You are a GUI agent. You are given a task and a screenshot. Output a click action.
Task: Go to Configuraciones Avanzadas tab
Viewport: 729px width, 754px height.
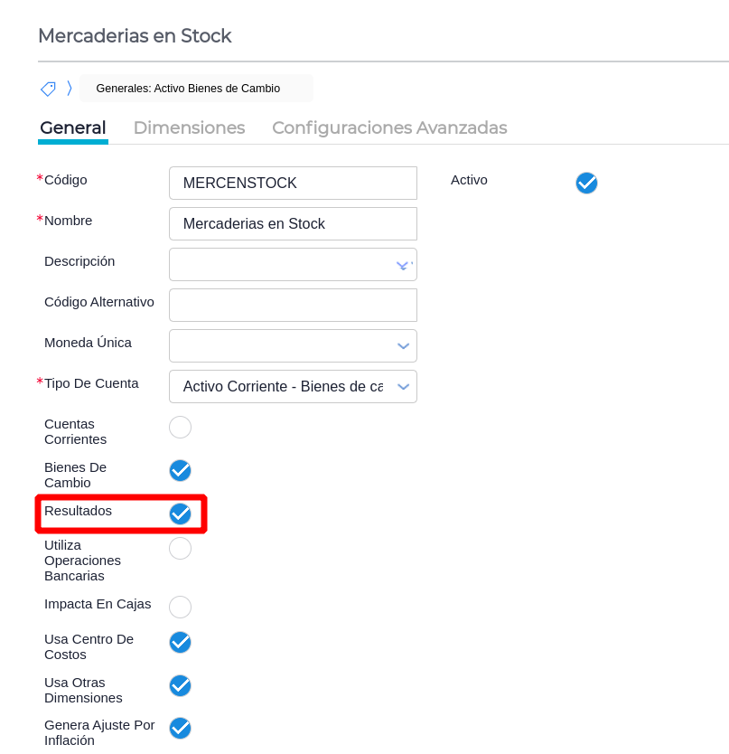click(389, 128)
